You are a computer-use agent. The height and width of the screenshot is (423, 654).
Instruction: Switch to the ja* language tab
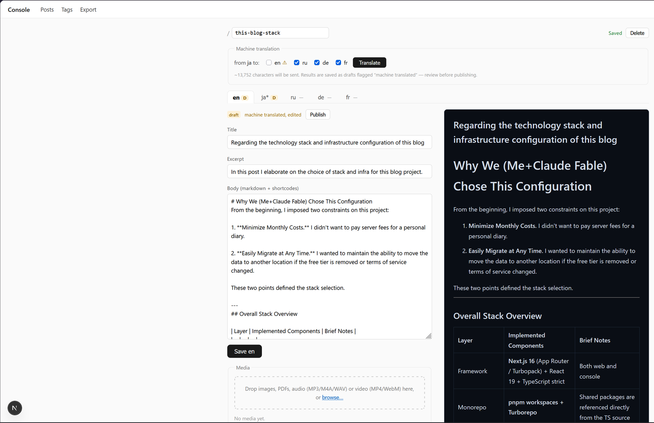(x=269, y=97)
